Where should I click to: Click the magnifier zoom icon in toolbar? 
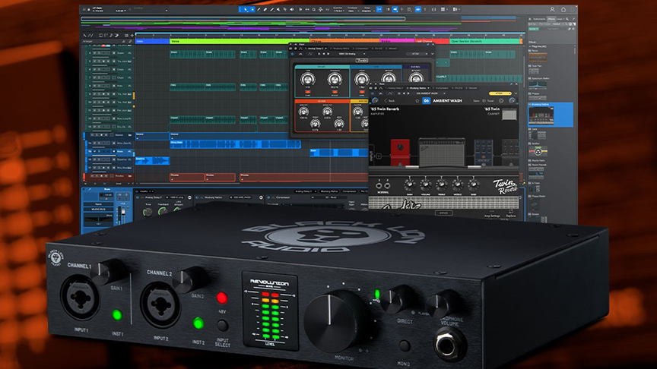tap(314, 9)
